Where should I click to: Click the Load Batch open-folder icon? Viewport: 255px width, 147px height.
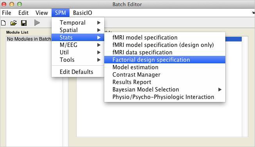(14, 23)
